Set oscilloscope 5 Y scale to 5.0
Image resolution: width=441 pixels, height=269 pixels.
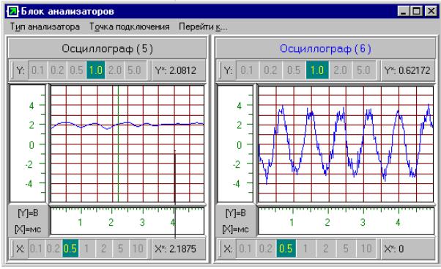coord(135,70)
